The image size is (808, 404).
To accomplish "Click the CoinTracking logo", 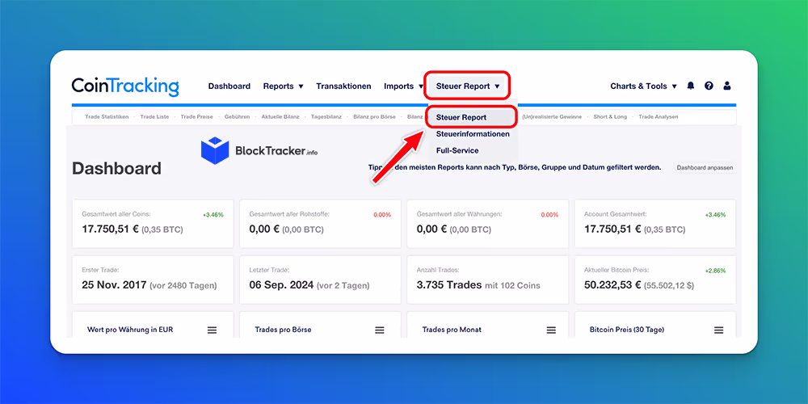I will [x=125, y=86].
